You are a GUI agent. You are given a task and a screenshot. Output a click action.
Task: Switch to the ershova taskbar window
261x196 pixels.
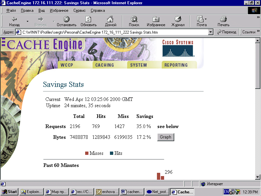point(107,192)
